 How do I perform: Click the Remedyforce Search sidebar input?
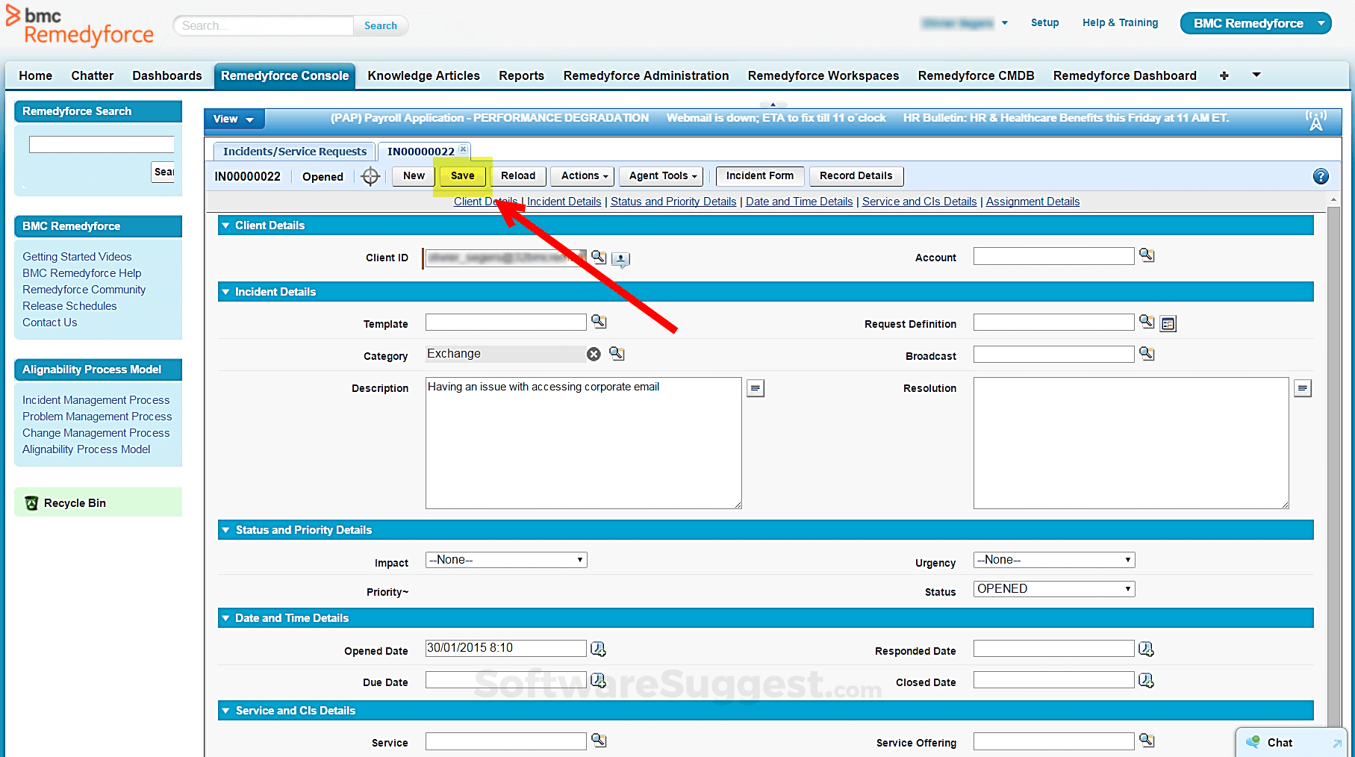coord(102,145)
